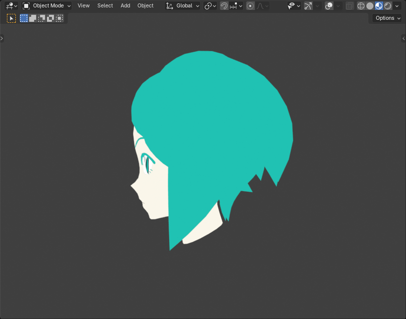Choose the invert selection mode
This screenshot has height=319, width=406.
(50, 18)
